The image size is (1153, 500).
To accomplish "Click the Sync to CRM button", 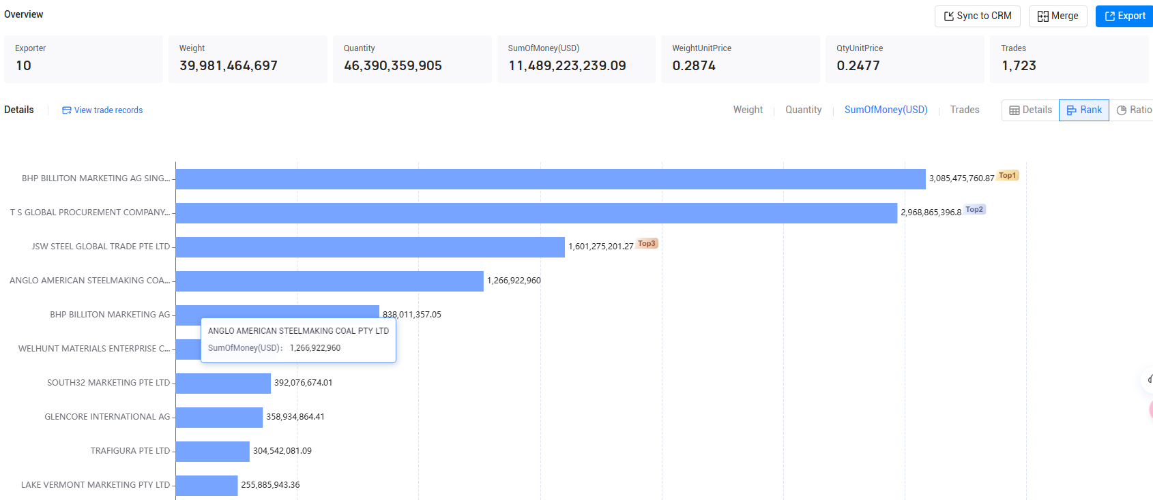I will [977, 16].
